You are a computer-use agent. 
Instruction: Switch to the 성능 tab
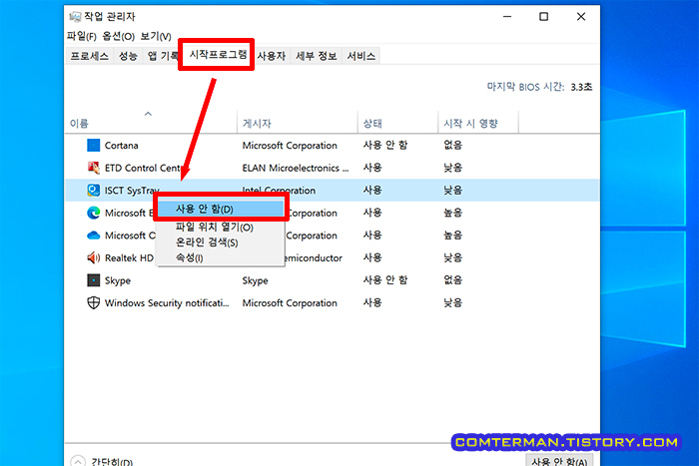(x=128, y=56)
